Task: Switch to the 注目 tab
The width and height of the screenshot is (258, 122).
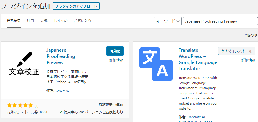Action: (x=30, y=21)
